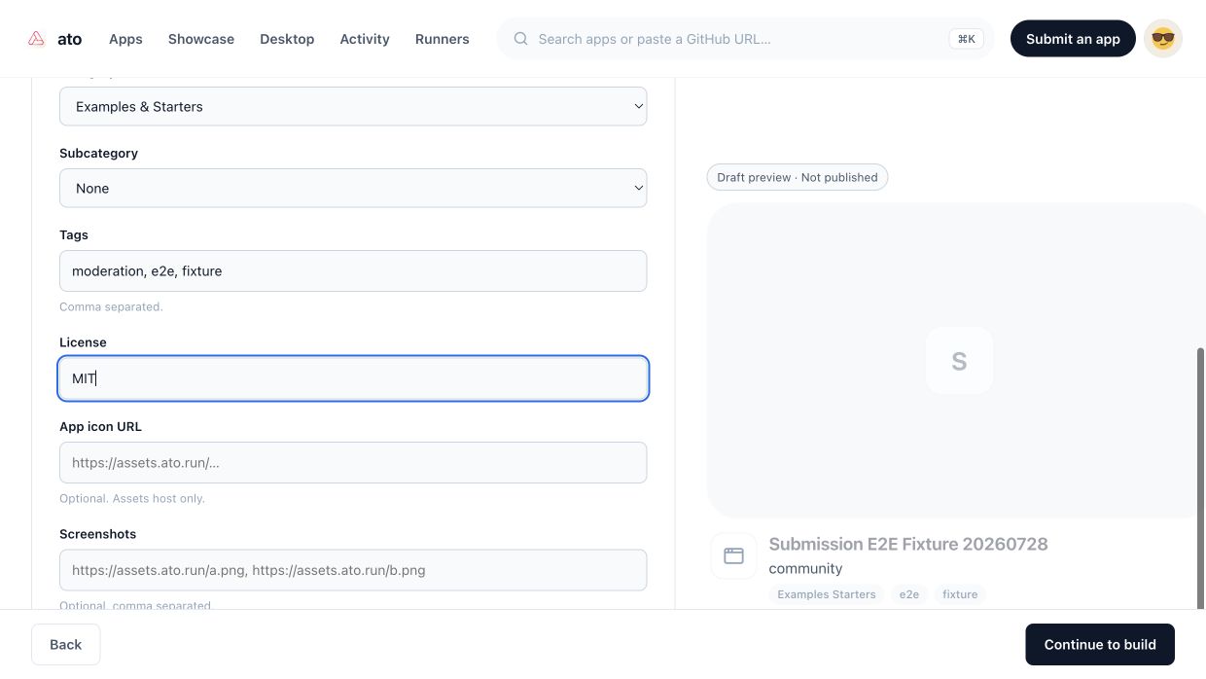Click the App icon URL label
The image size is (1206, 679).
pyautogui.click(x=100, y=426)
